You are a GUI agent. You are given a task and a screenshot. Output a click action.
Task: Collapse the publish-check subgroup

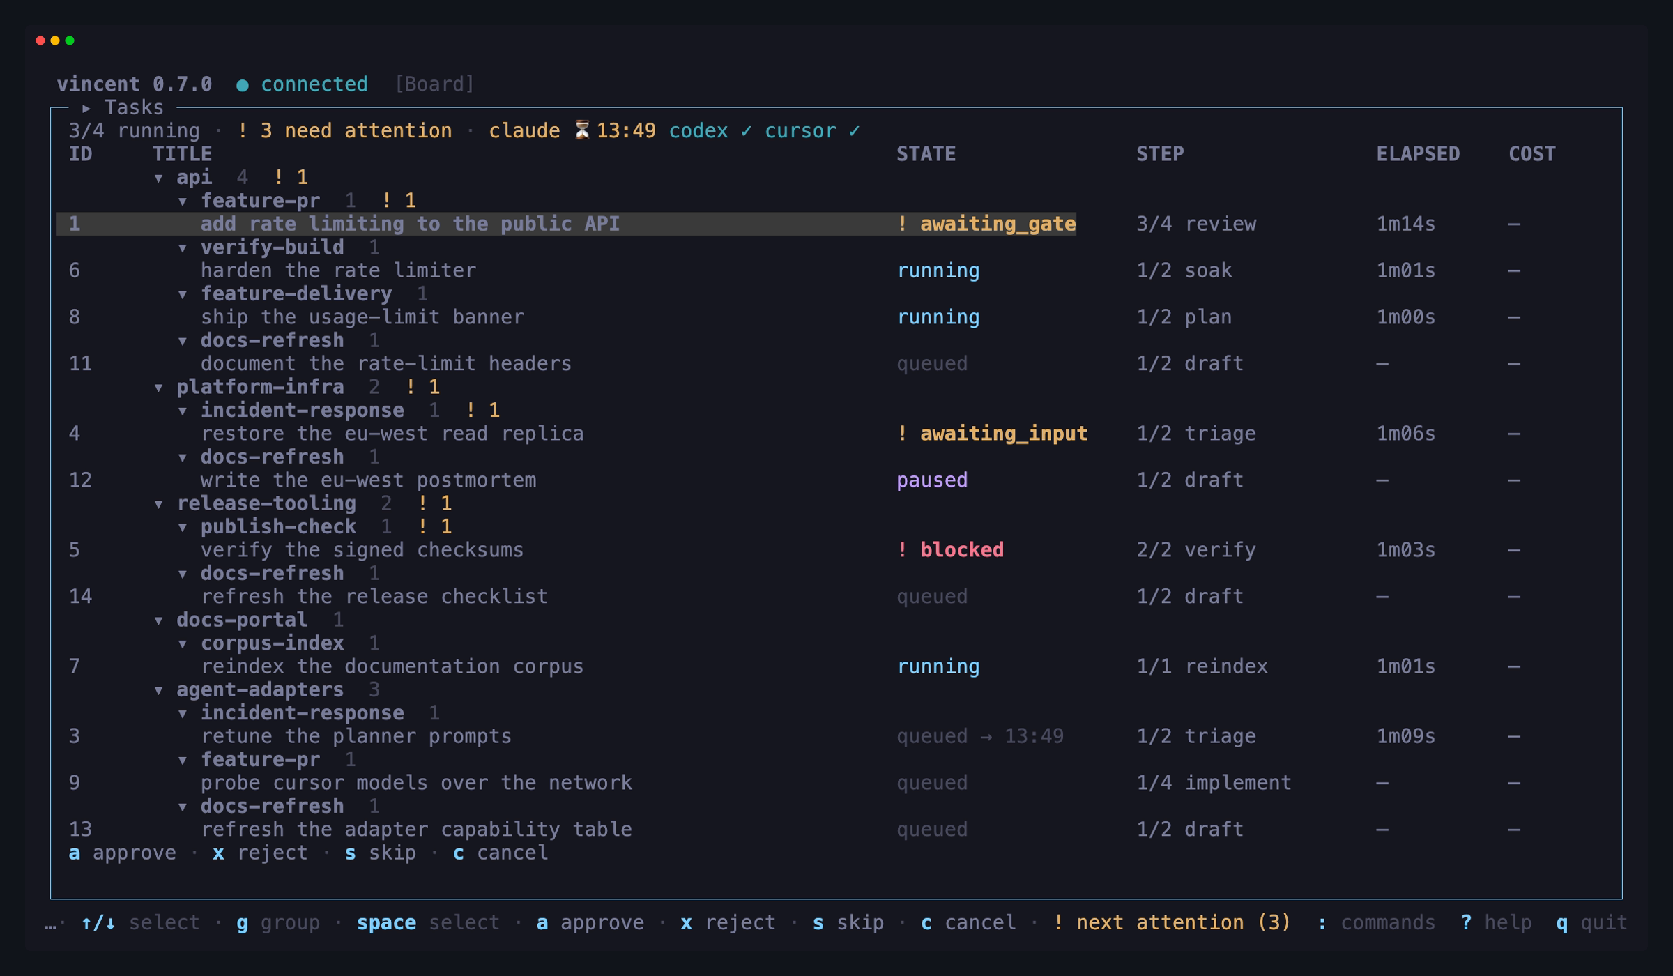(x=183, y=528)
